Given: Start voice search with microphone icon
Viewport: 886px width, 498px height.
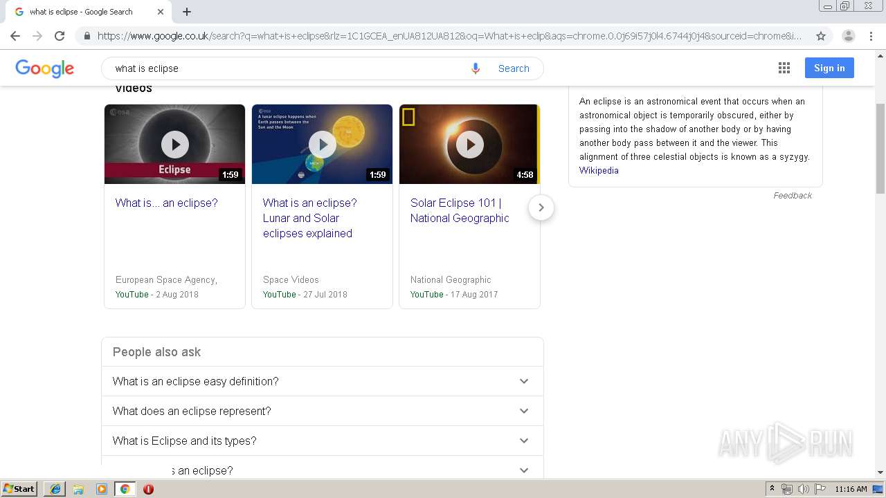Looking at the screenshot, I should click(476, 68).
